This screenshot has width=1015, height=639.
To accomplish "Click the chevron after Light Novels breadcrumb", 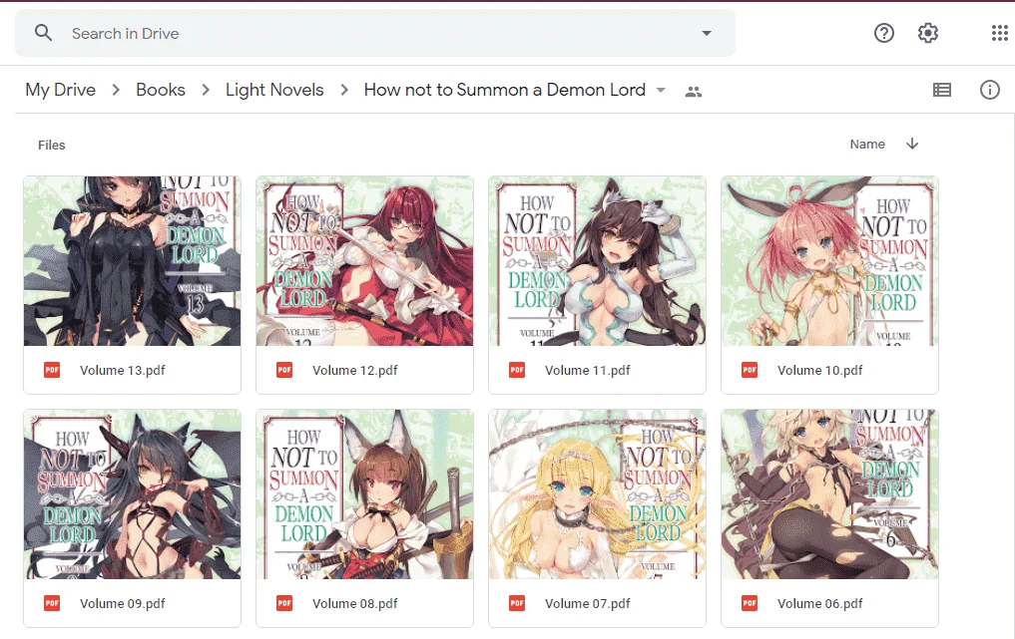I will (x=343, y=90).
